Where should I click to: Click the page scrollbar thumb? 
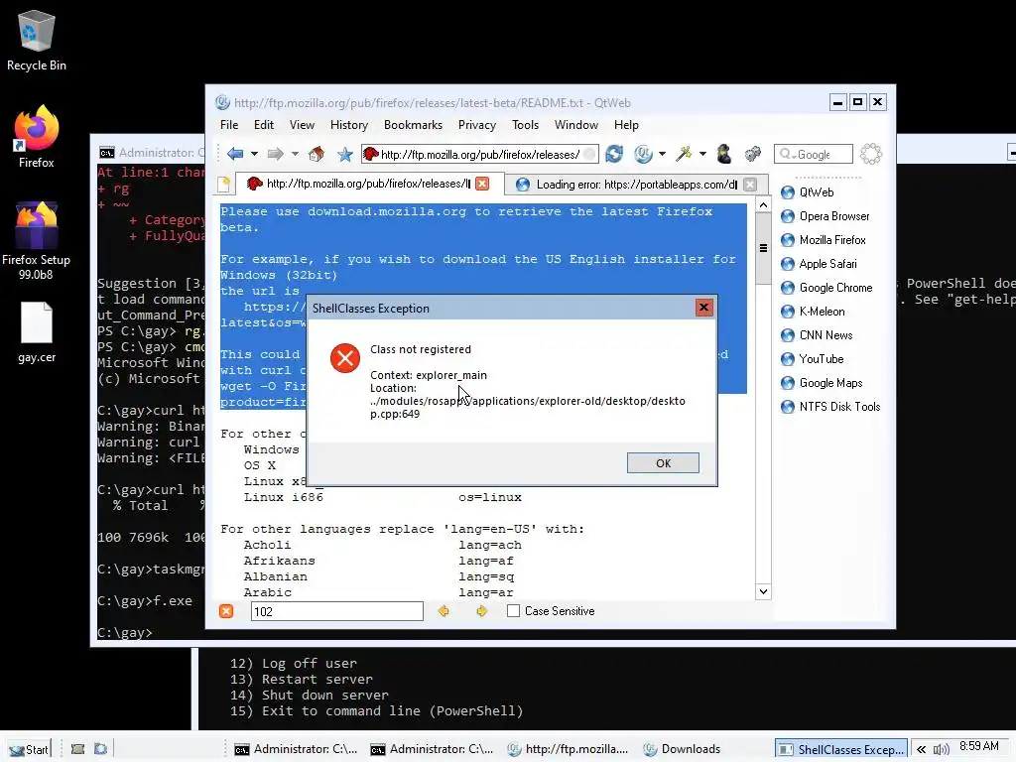click(763, 248)
